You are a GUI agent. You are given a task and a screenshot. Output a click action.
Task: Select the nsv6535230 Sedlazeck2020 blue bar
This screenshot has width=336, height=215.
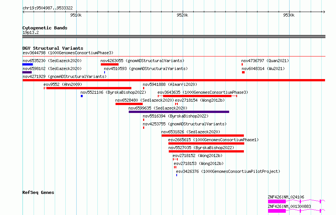coord(28,64)
